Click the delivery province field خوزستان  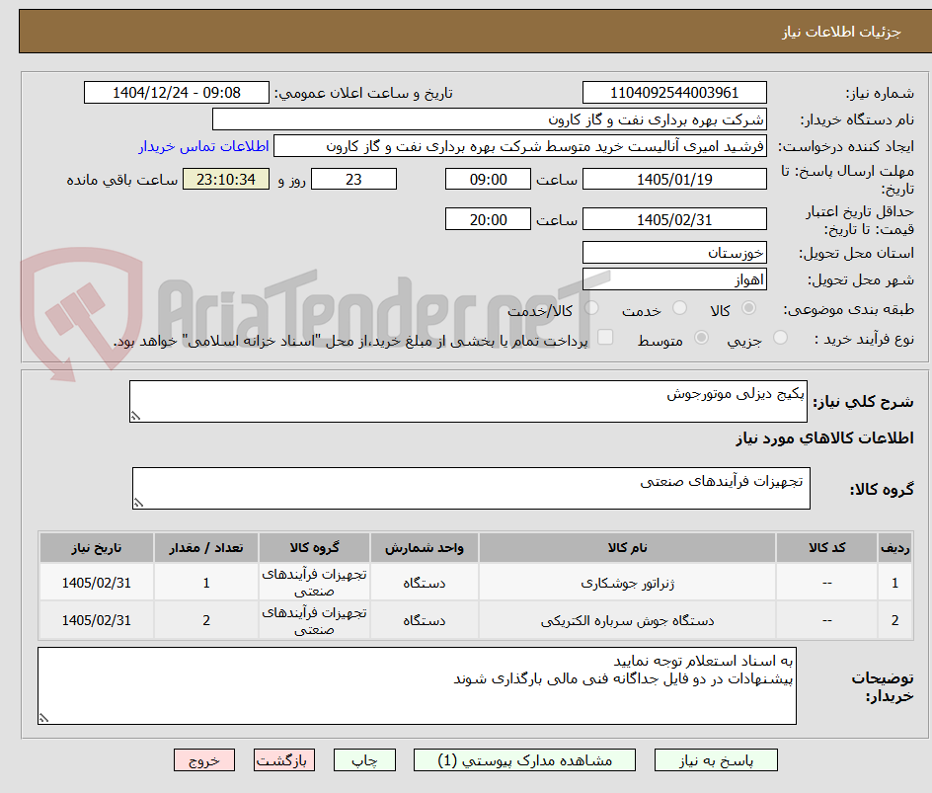coord(674,253)
